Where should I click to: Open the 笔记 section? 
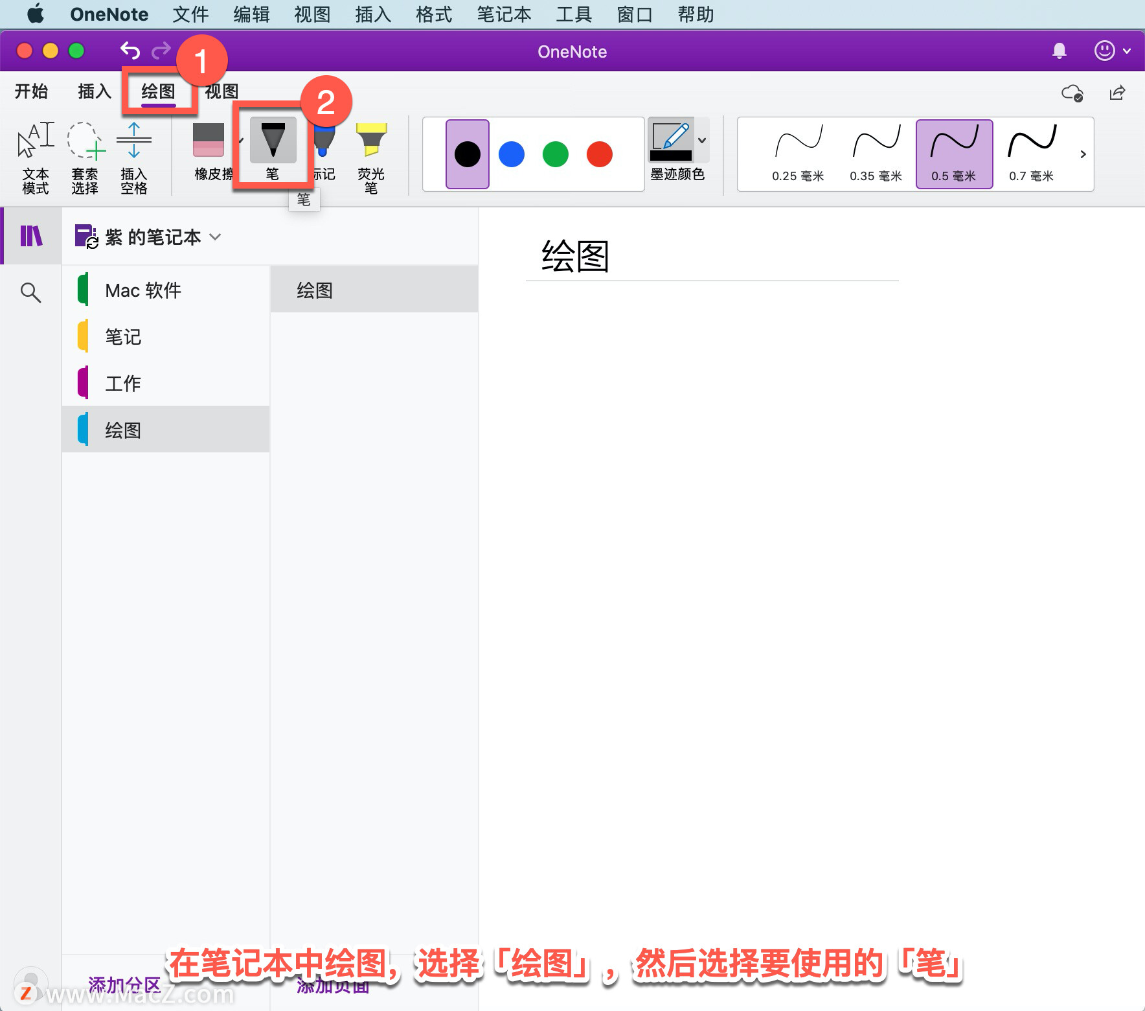point(166,336)
